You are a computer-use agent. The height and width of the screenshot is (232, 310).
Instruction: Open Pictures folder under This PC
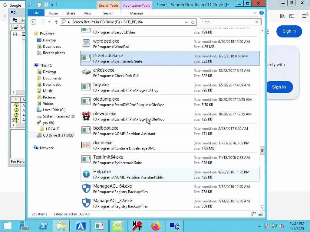pyautogui.click(x=49, y=97)
